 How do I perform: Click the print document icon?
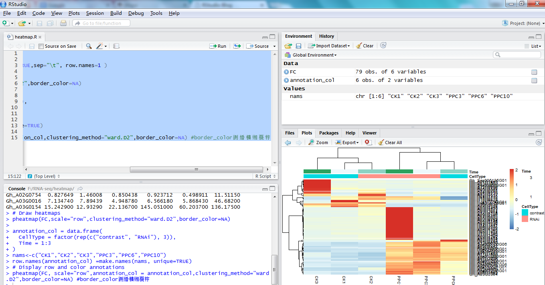pyautogui.click(x=63, y=23)
